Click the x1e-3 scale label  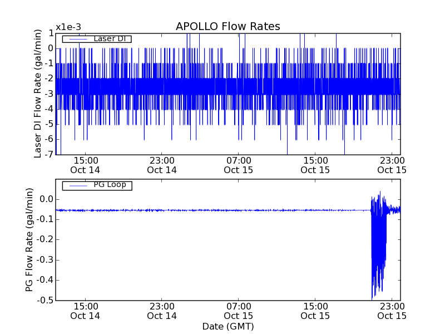[x=68, y=27]
